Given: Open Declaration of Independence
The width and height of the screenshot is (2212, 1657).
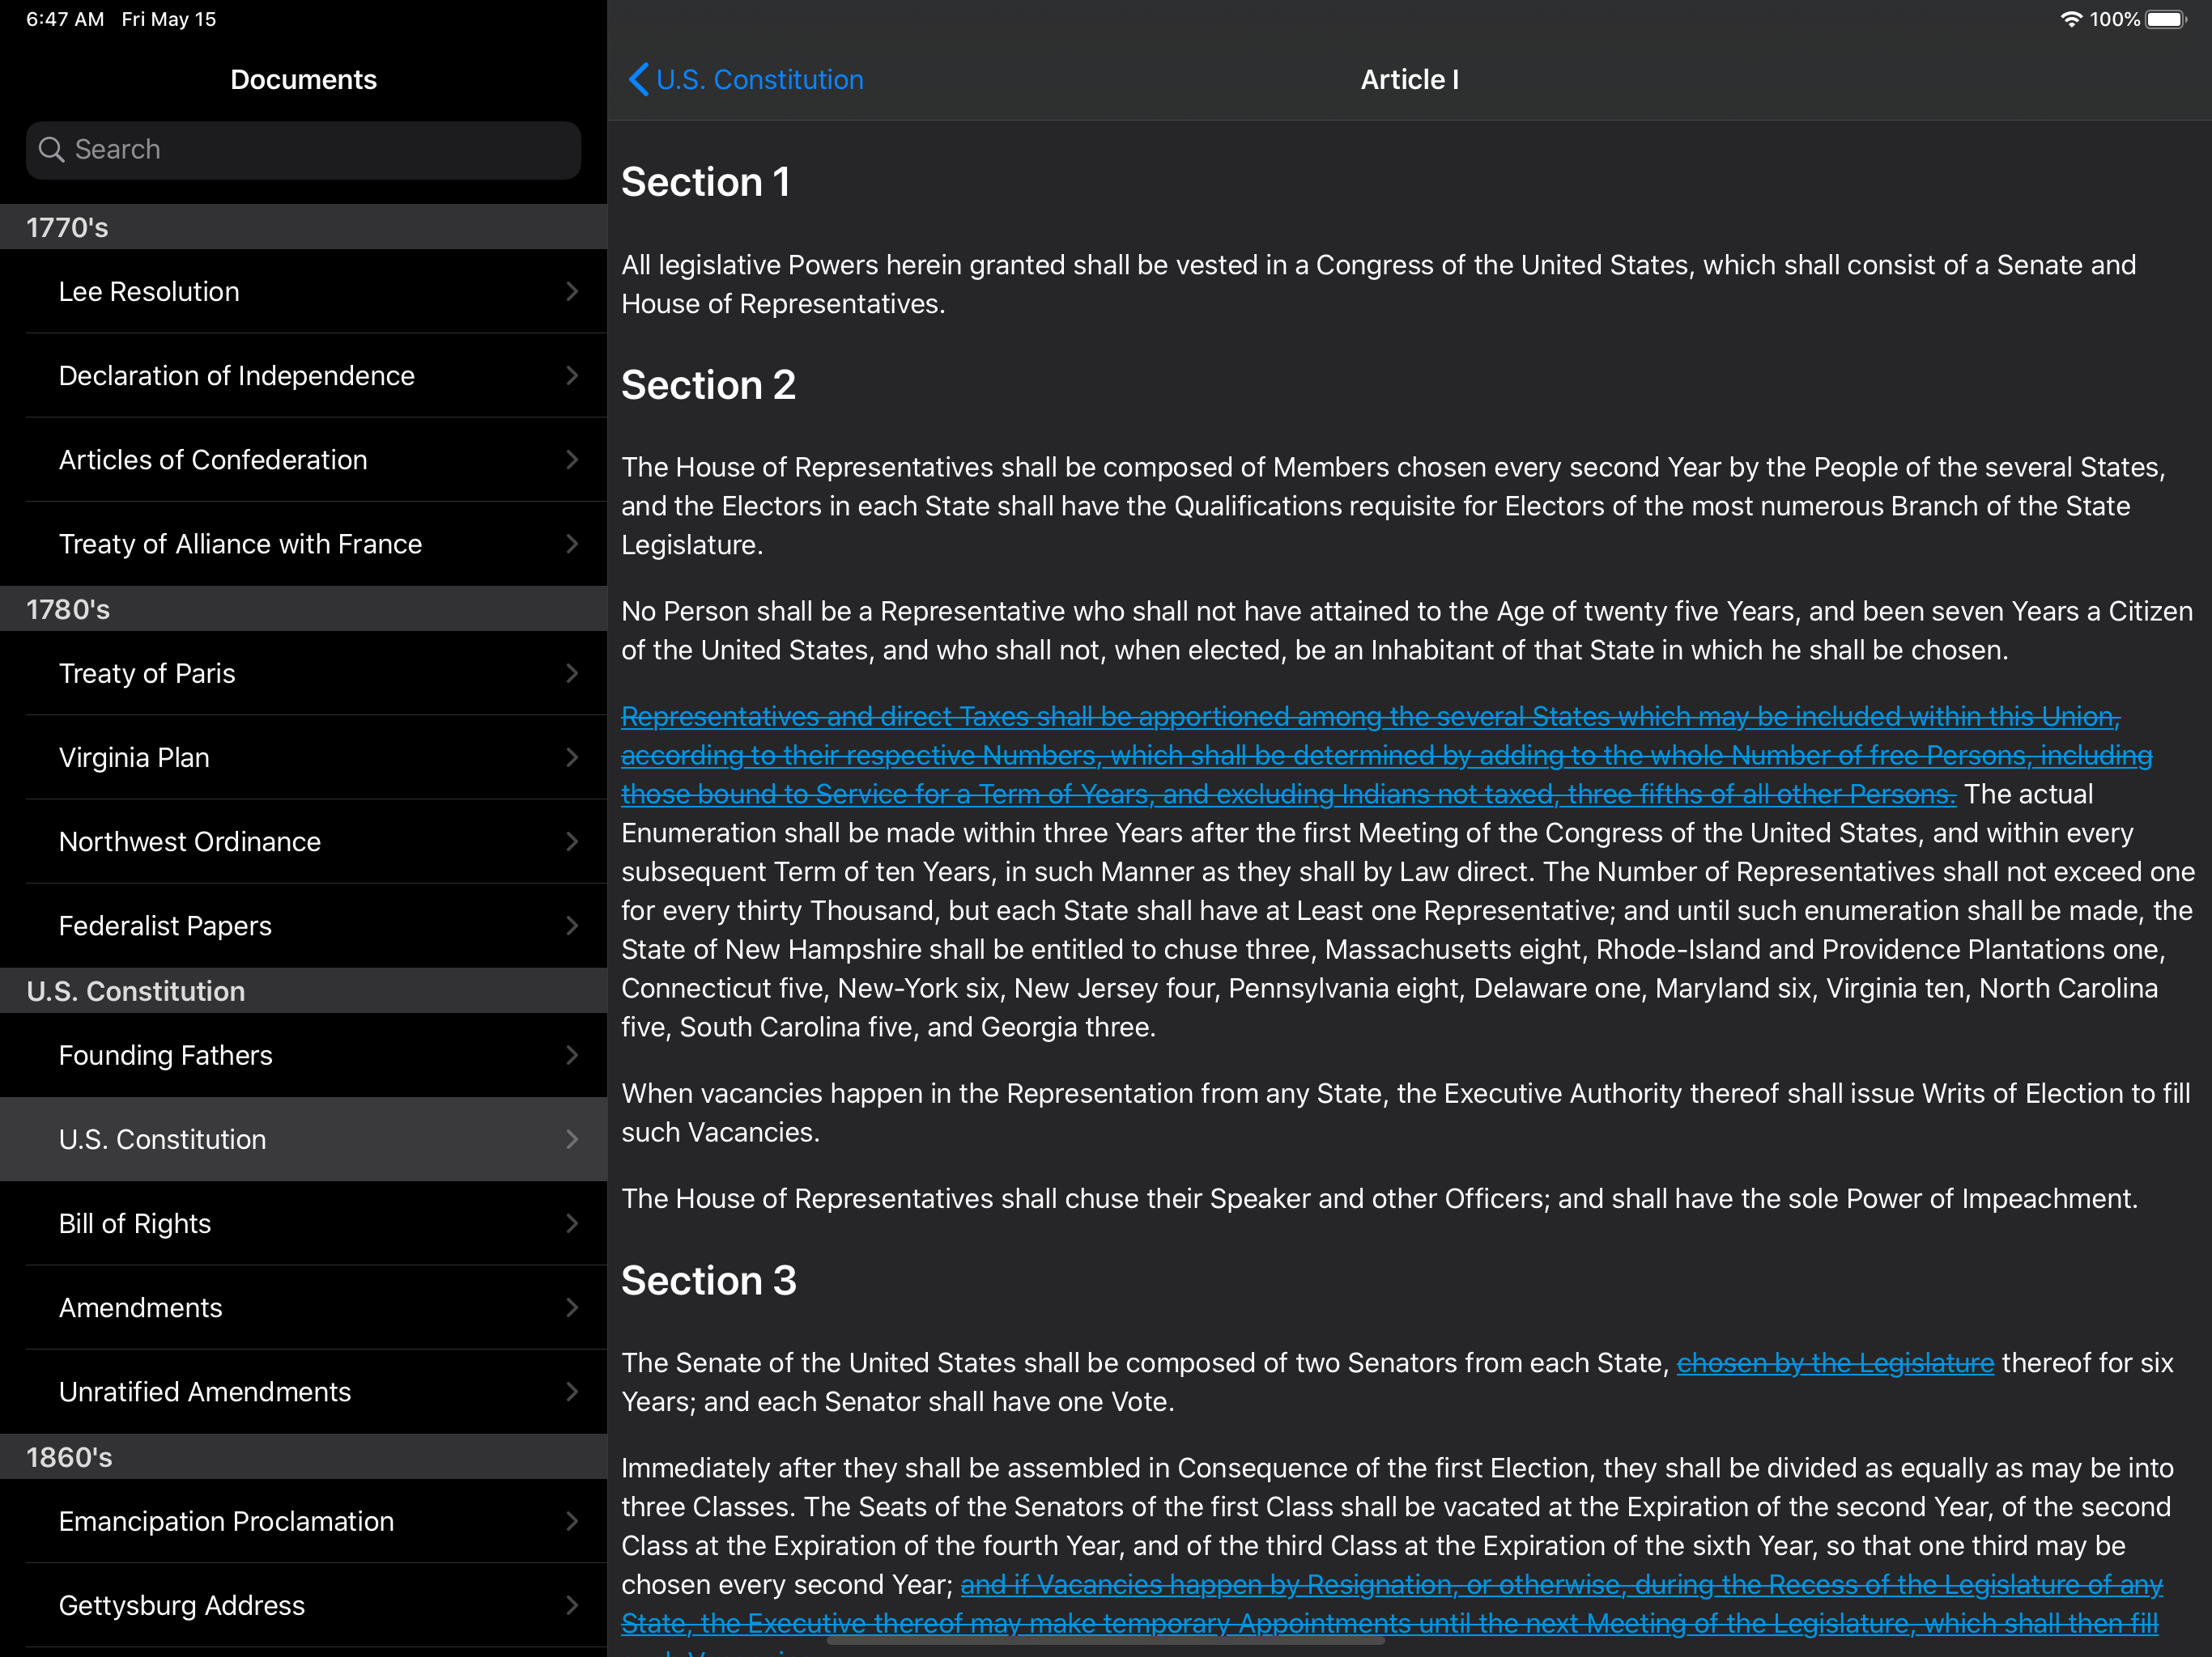Looking at the screenshot, I should click(x=303, y=375).
